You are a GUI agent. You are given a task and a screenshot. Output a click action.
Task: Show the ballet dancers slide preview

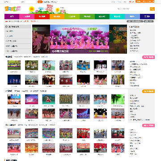coord(41,39)
